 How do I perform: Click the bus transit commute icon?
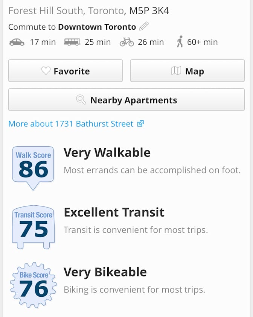click(72, 42)
